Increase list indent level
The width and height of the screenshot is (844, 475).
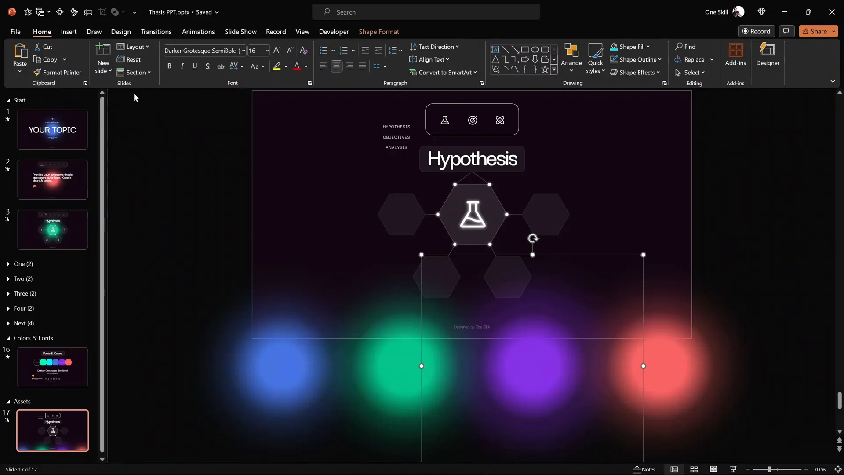coord(378,51)
